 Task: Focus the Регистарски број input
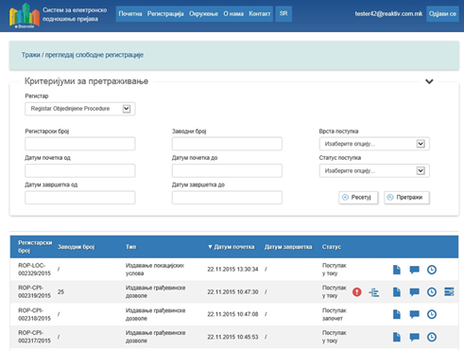[x=80, y=144]
